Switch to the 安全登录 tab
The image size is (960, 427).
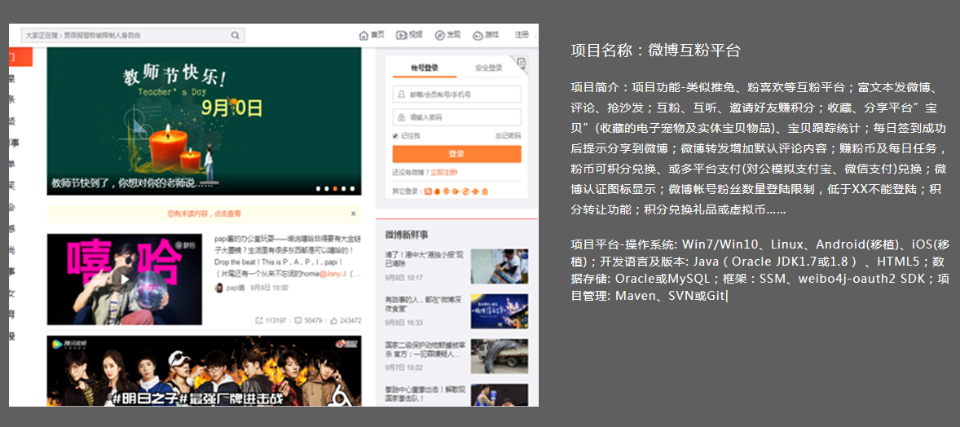coord(489,68)
